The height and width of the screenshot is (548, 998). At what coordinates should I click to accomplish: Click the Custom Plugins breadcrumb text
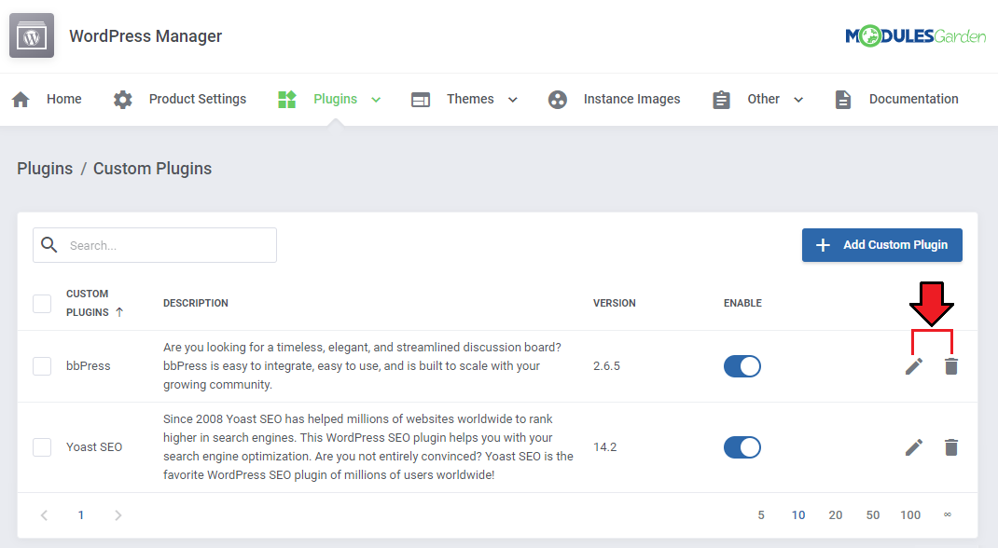153,169
